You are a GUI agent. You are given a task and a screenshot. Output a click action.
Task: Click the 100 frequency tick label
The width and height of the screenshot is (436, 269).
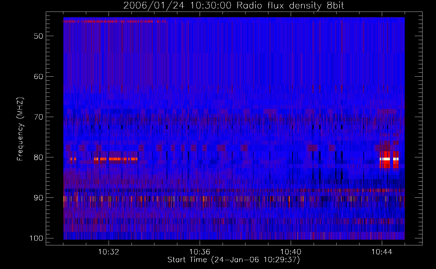click(36, 238)
